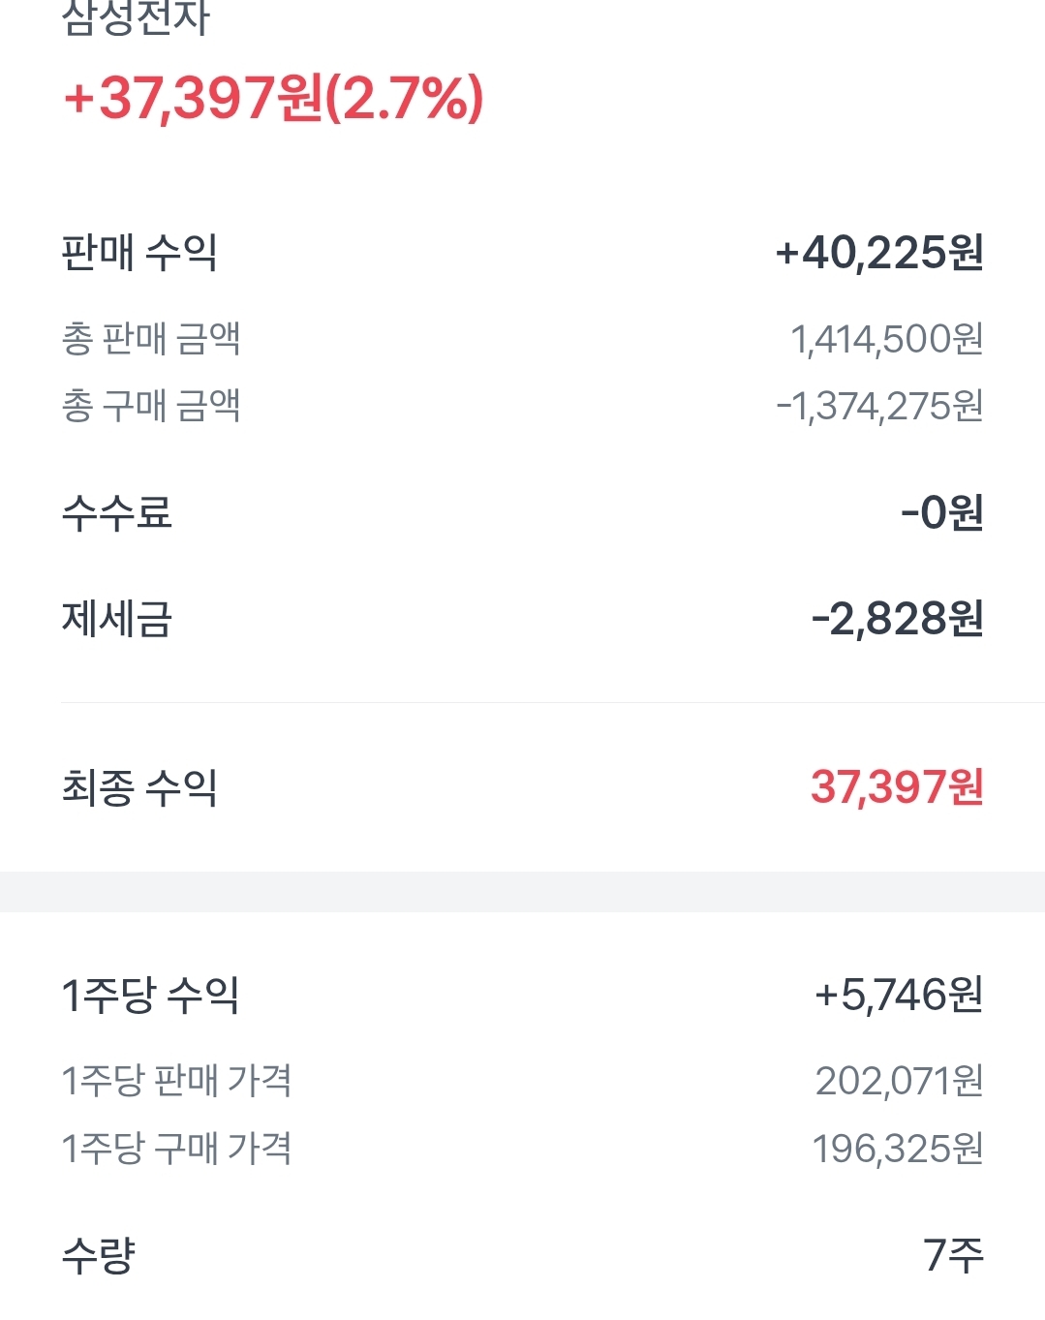Select the 1주당 수익 label
1045x1320 pixels.
(x=150, y=995)
